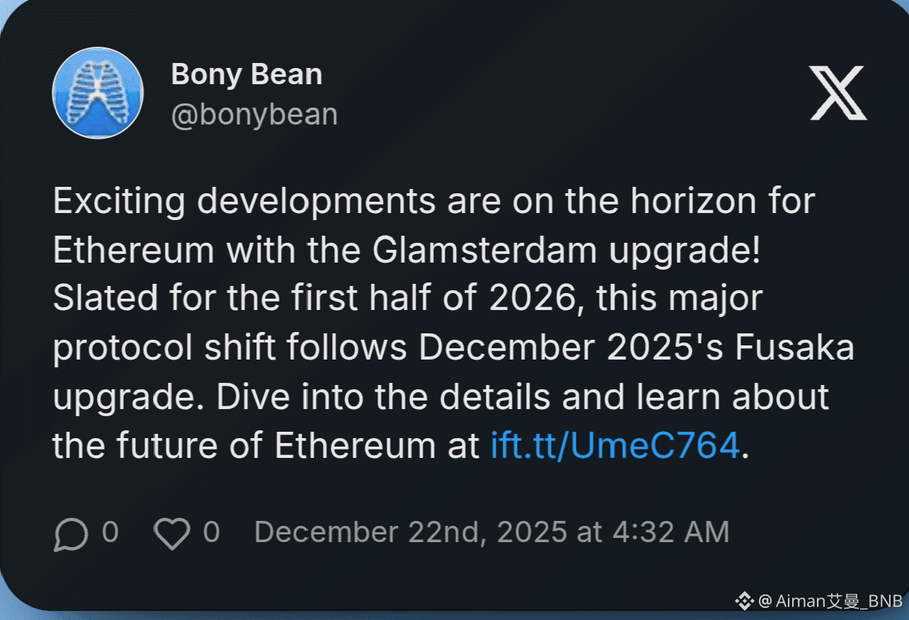Click the like count number

(211, 532)
